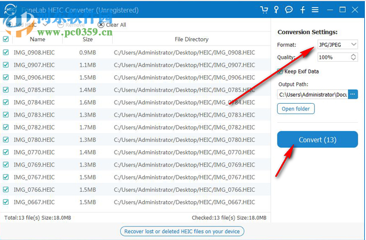366x240 pixels.
Task: Click the register key icon
Action: click(x=276, y=10)
